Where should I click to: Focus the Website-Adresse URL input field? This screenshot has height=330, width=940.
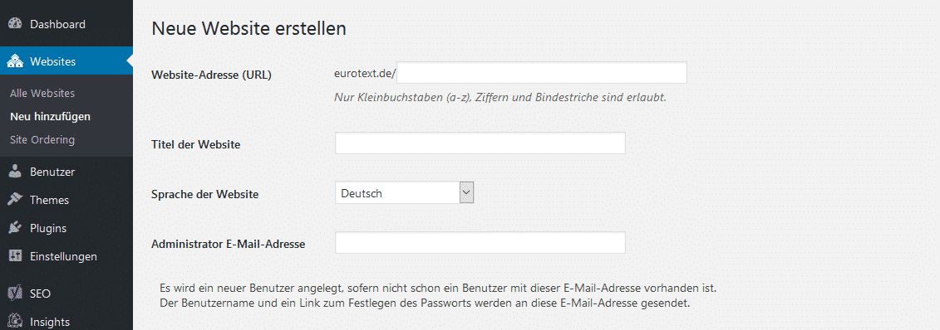pyautogui.click(x=541, y=72)
